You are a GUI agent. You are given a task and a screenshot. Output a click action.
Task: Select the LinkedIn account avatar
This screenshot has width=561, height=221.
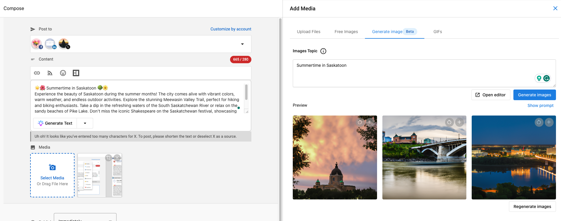tap(50, 44)
